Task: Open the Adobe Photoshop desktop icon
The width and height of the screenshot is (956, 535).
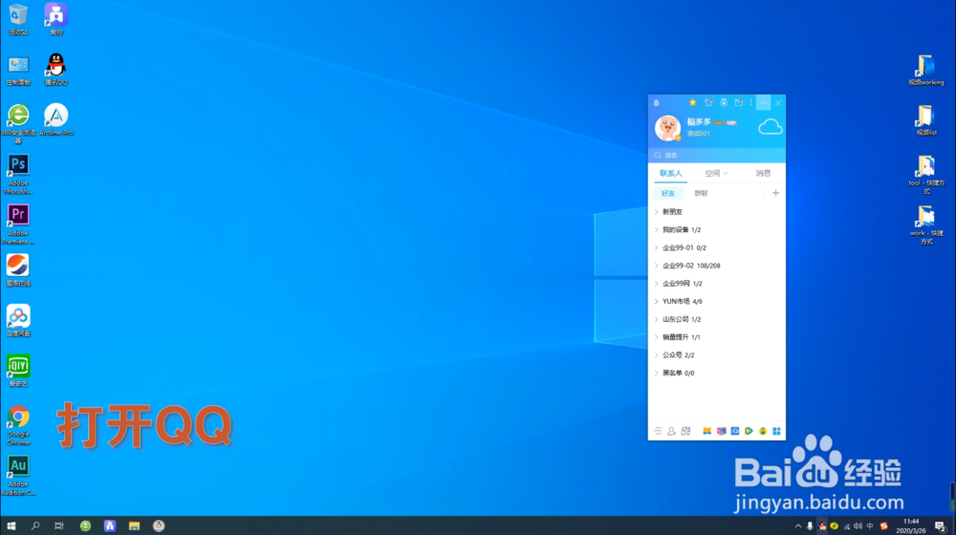Action: [x=18, y=174]
